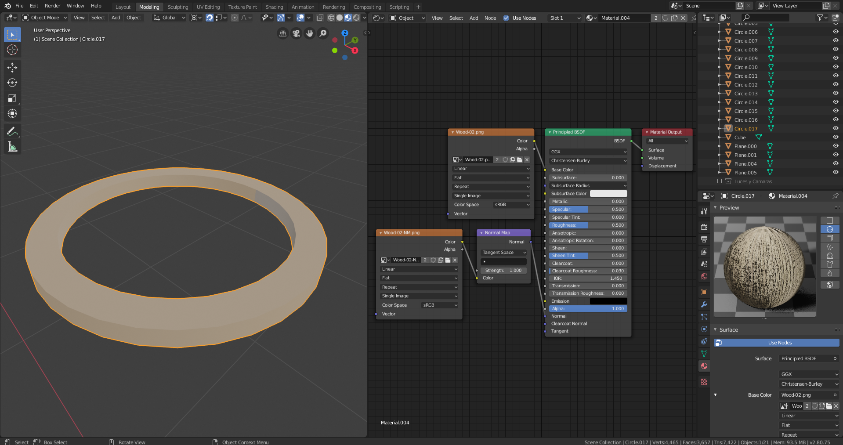Open World properties tab
The width and height of the screenshot is (843, 445).
(704, 276)
